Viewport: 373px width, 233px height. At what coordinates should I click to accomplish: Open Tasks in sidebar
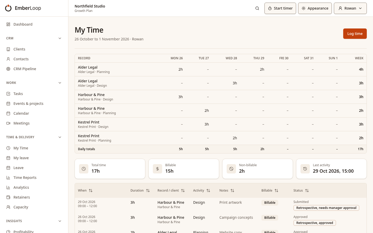tap(34, 94)
